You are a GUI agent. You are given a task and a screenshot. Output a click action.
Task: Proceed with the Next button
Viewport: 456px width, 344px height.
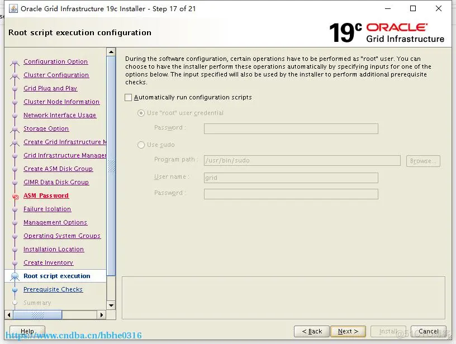tap(348, 331)
